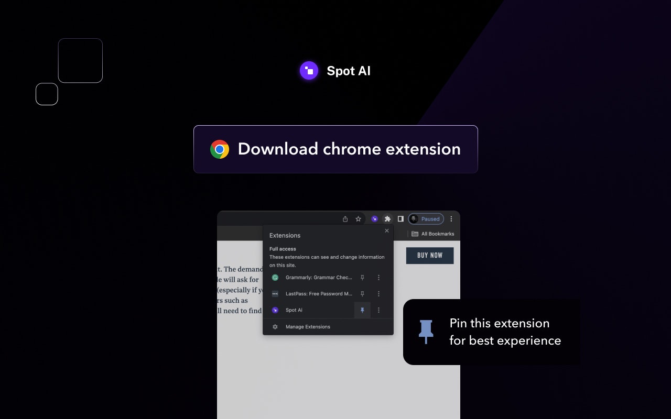This screenshot has width=671, height=419.
Task: Click the Paused profile chip
Action: click(426, 219)
